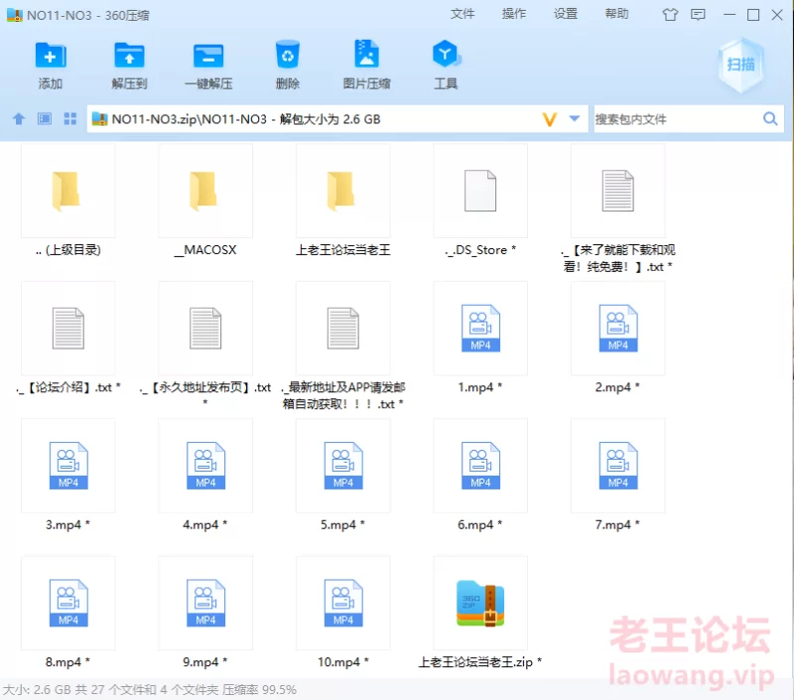Open the 操作 menu
Viewport: 794px width, 700px height.
514,14
